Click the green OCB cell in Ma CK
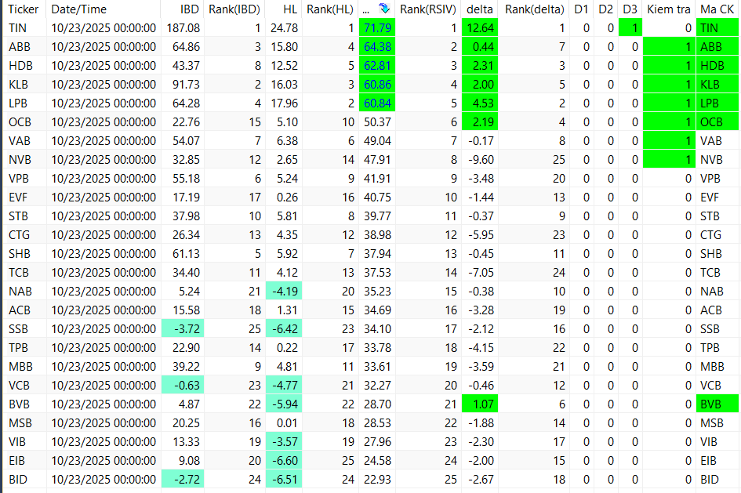The width and height of the screenshot is (741, 493). (x=717, y=122)
